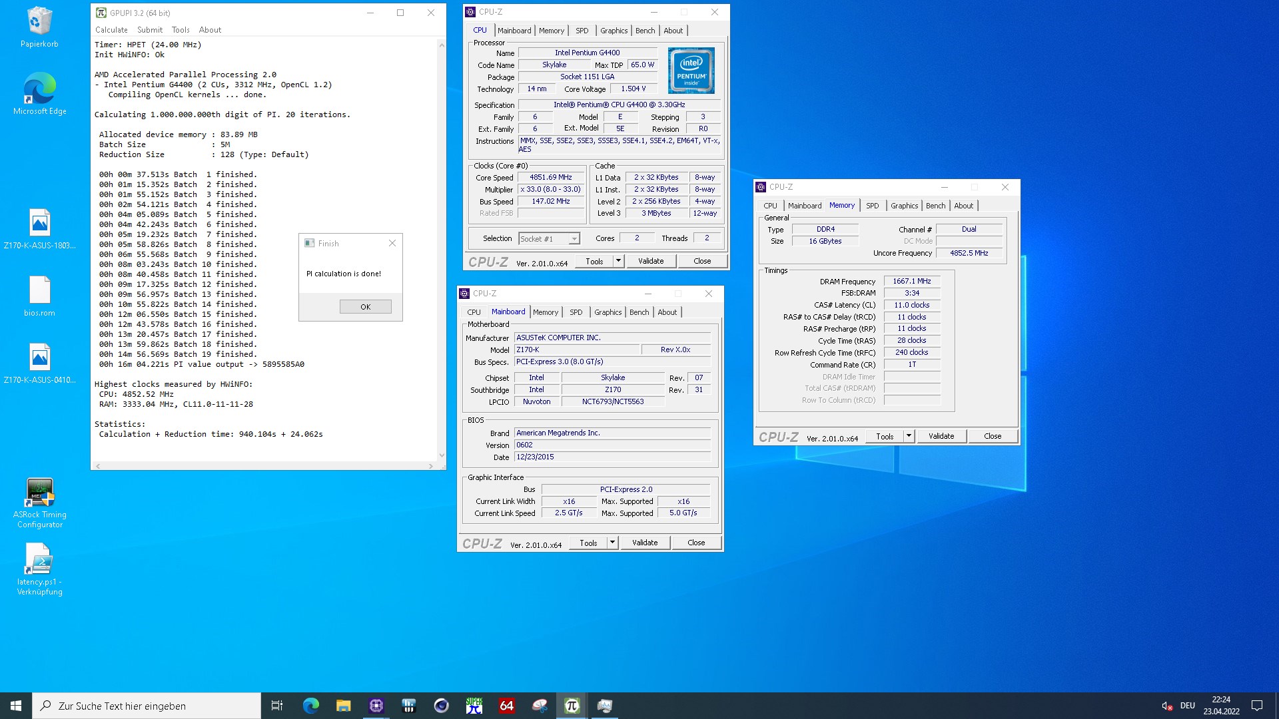Click the Intel Pentium logo in CPU-Z
This screenshot has height=719, width=1279.
(691, 70)
